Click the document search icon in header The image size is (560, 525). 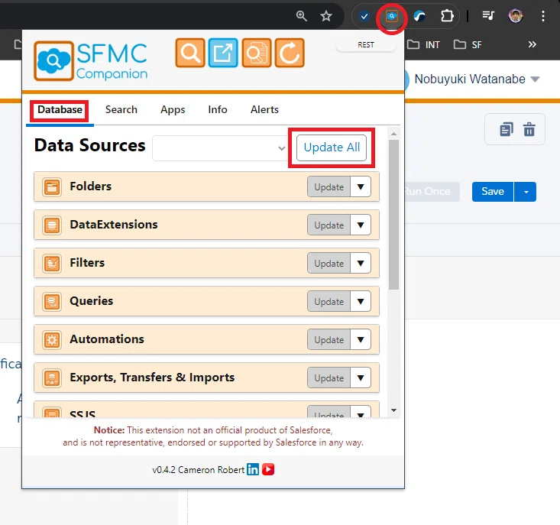(257, 53)
